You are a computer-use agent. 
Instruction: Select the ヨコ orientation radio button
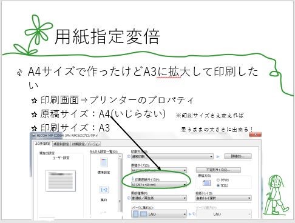tap(218, 185)
